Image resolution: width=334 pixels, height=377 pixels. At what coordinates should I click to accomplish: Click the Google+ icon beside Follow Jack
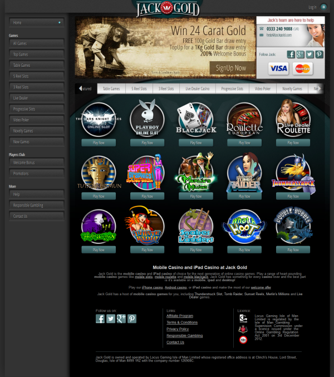click(x=300, y=55)
